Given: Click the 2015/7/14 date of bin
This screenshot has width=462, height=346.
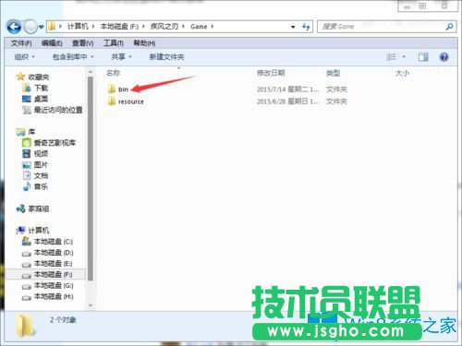Looking at the screenshot, I should coord(287,89).
